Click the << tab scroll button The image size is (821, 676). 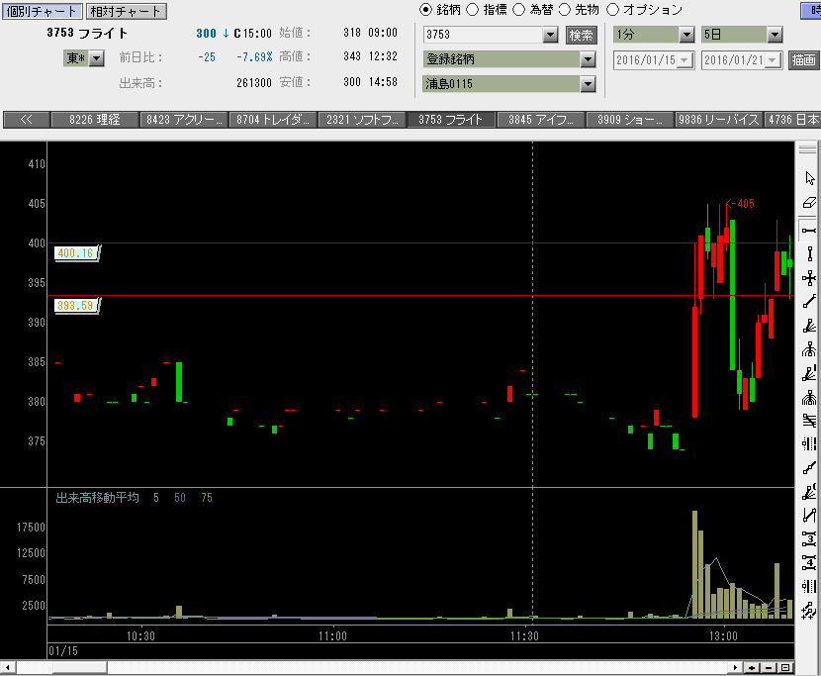coord(26,120)
